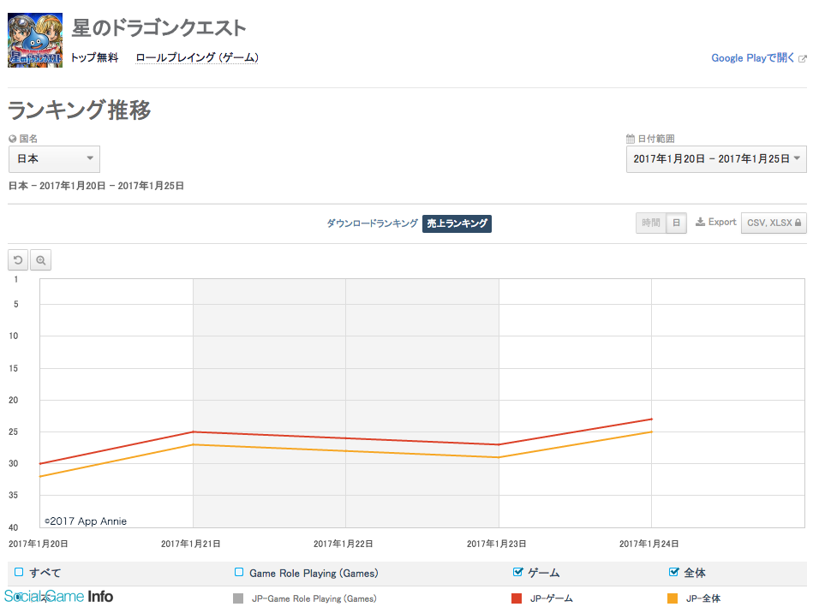Click the 星のドラゴンクエスト app icon
This screenshot has width=813, height=607.
[x=35, y=40]
